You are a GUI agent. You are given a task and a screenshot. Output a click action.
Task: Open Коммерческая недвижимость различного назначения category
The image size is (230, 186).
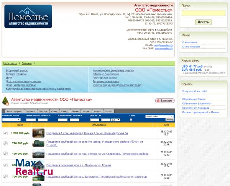coord(38,89)
